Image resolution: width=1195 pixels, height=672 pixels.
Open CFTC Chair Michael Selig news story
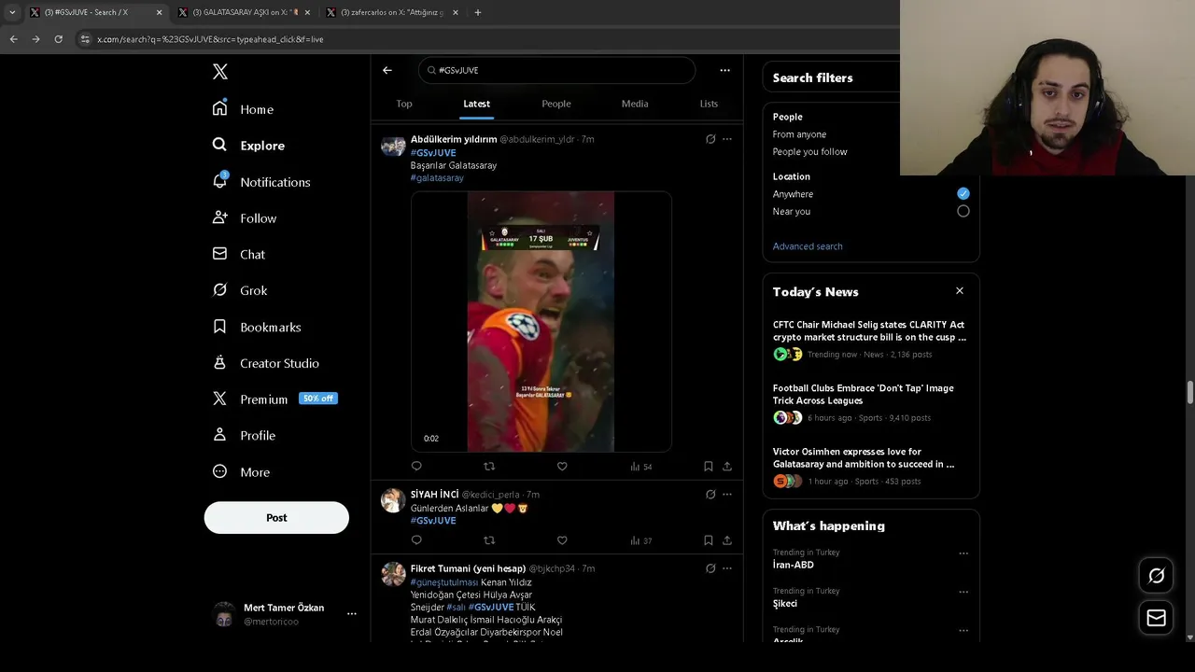pyautogui.click(x=870, y=339)
